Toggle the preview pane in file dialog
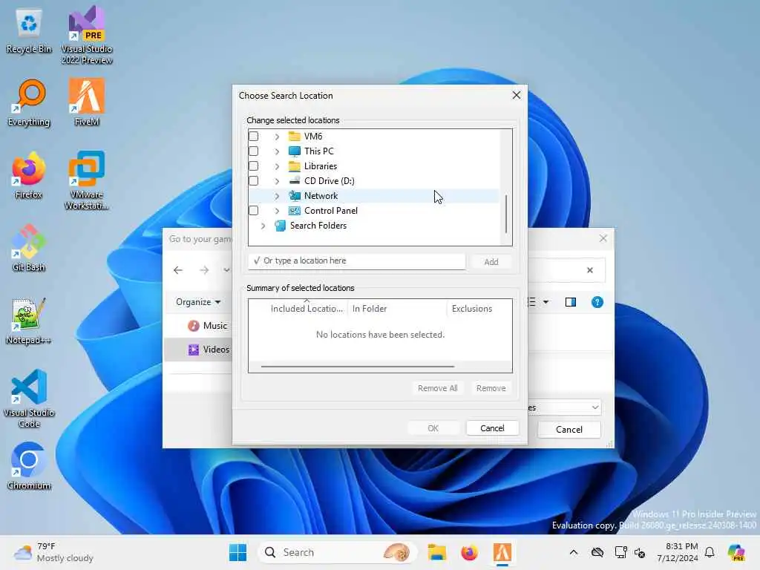The width and height of the screenshot is (760, 570). click(571, 303)
